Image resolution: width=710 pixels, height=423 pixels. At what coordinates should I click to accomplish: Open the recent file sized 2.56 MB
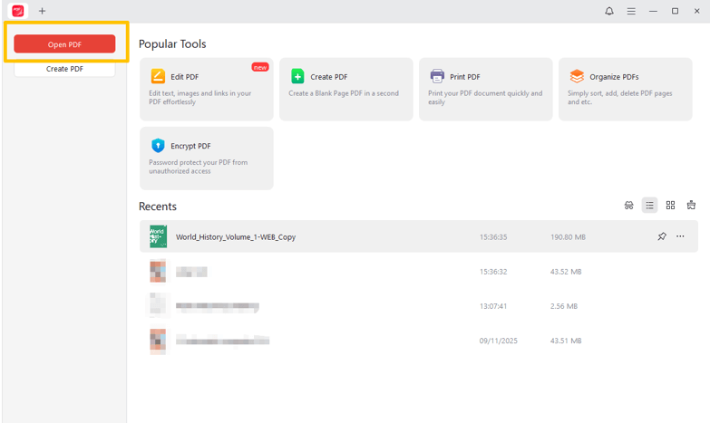[x=218, y=306]
